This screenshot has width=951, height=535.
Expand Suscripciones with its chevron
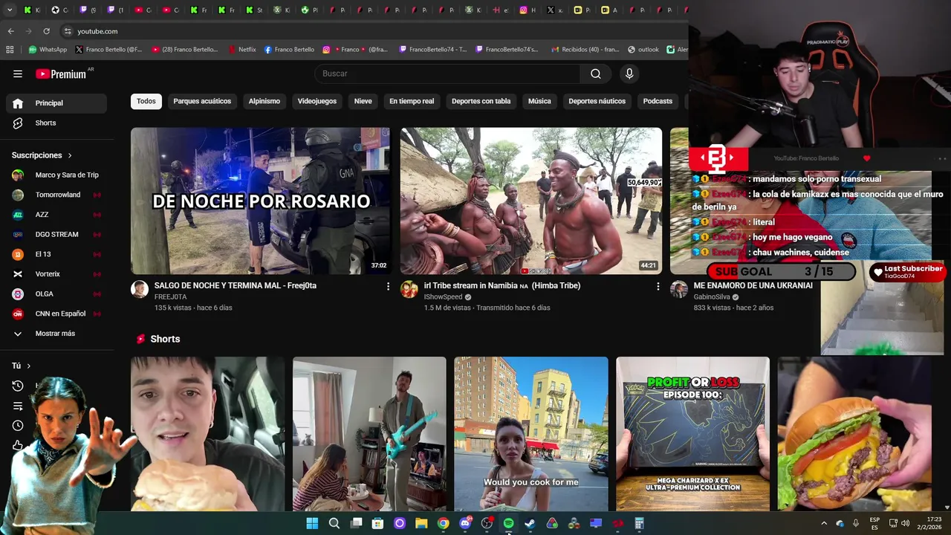pyautogui.click(x=70, y=155)
